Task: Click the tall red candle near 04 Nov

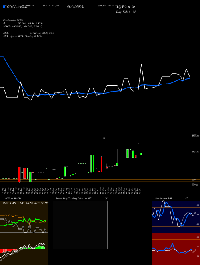Action: tap(102, 164)
